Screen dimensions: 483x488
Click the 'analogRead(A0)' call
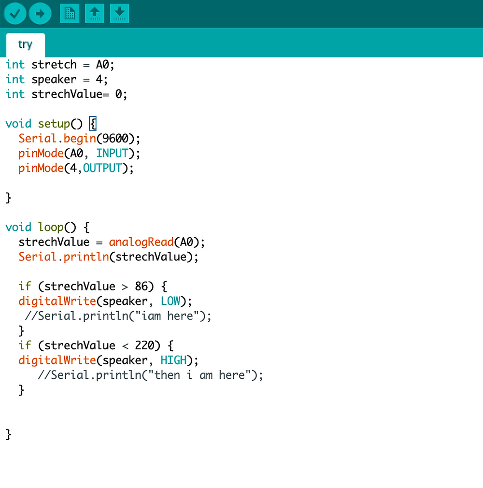(154, 242)
